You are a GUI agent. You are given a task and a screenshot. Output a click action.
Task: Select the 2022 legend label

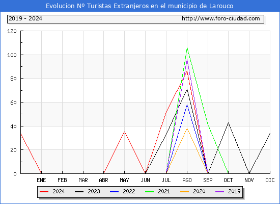[x=129, y=191]
